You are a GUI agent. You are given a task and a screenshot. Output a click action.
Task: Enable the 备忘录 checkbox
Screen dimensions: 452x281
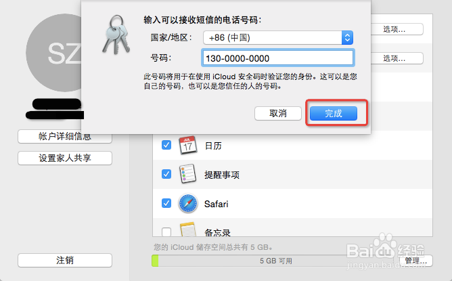point(166,232)
